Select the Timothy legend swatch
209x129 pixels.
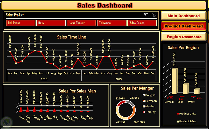click(x=144, y=112)
